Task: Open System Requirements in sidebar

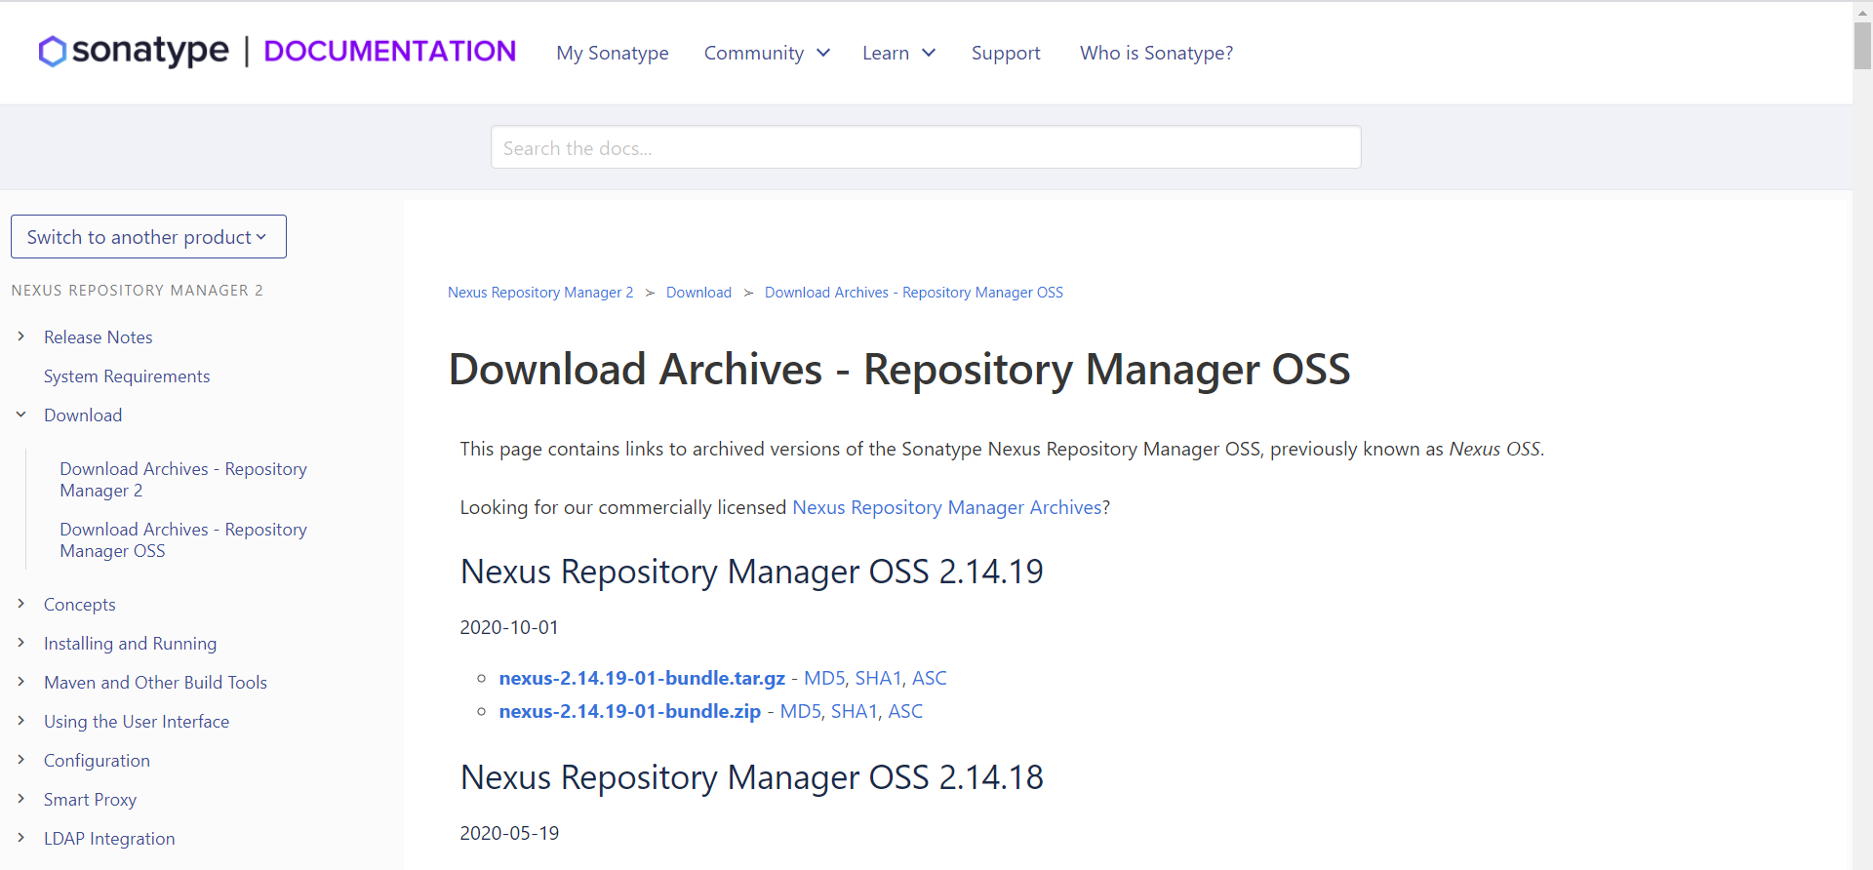Action: click(127, 376)
